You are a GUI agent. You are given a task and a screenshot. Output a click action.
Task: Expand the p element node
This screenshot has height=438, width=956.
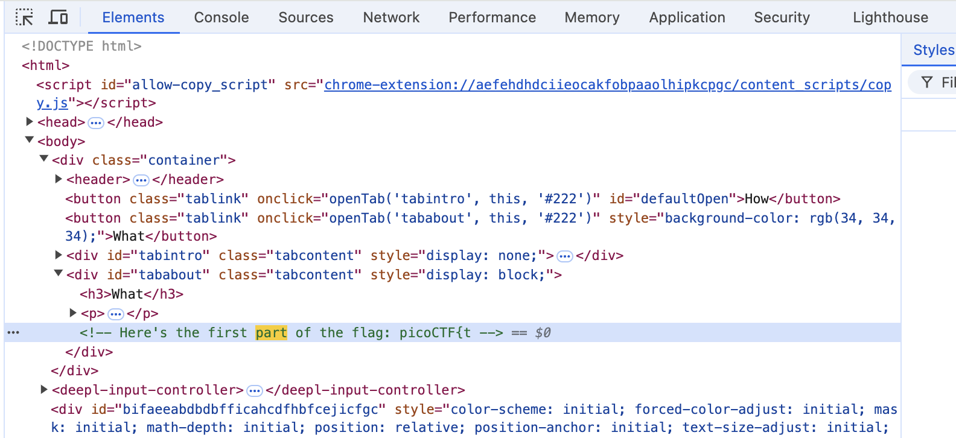point(72,313)
